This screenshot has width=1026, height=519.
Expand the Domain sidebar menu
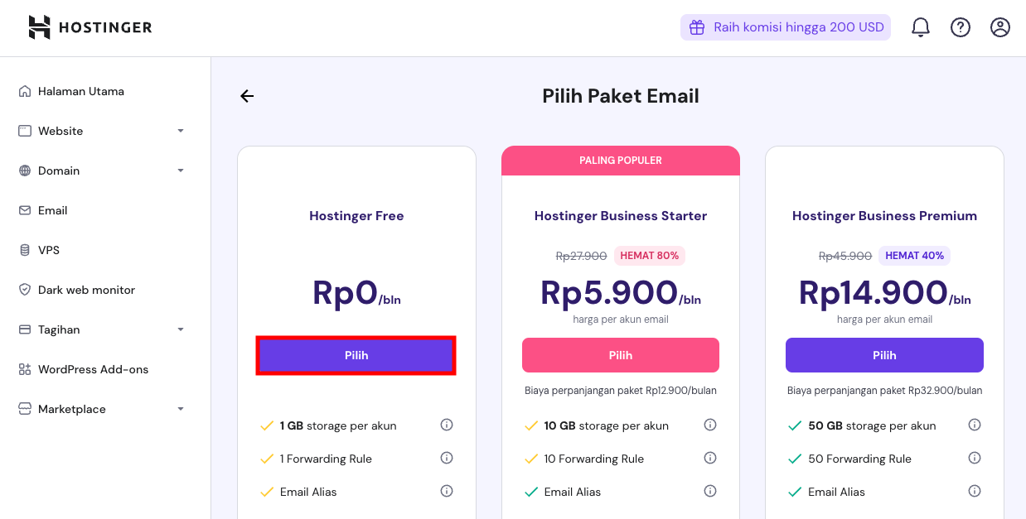[60, 171]
